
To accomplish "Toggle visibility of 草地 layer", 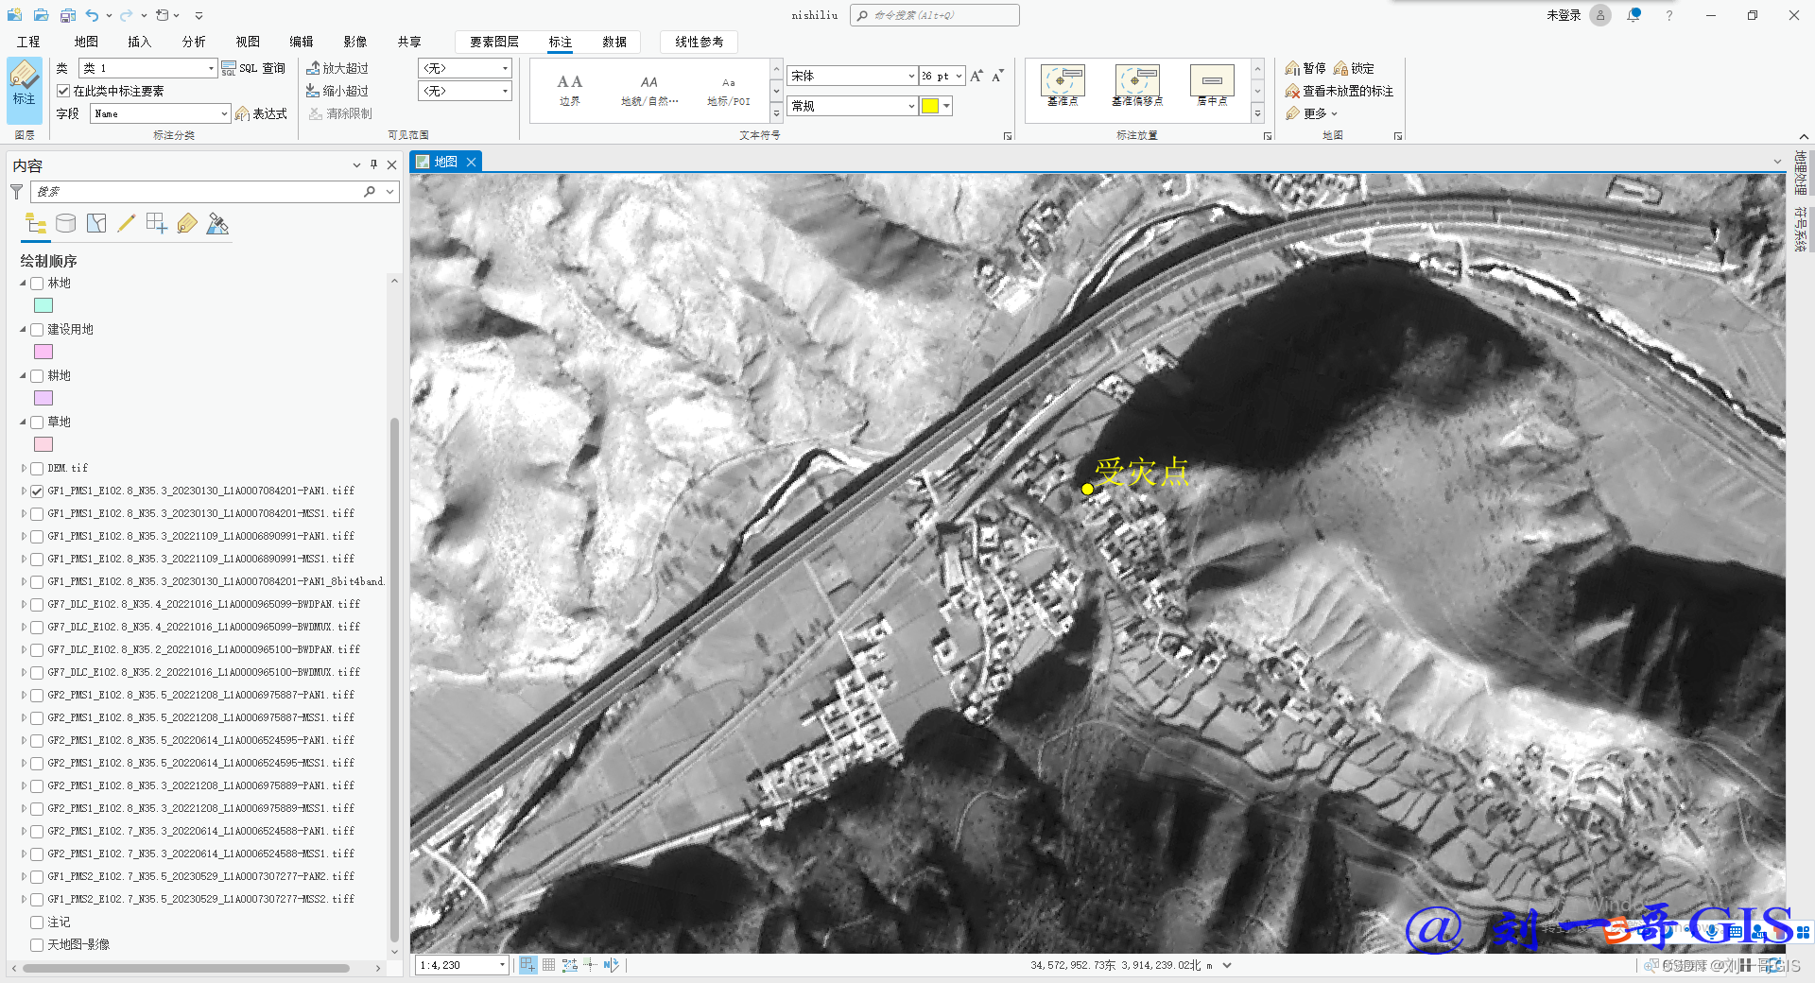I will [x=37, y=423].
